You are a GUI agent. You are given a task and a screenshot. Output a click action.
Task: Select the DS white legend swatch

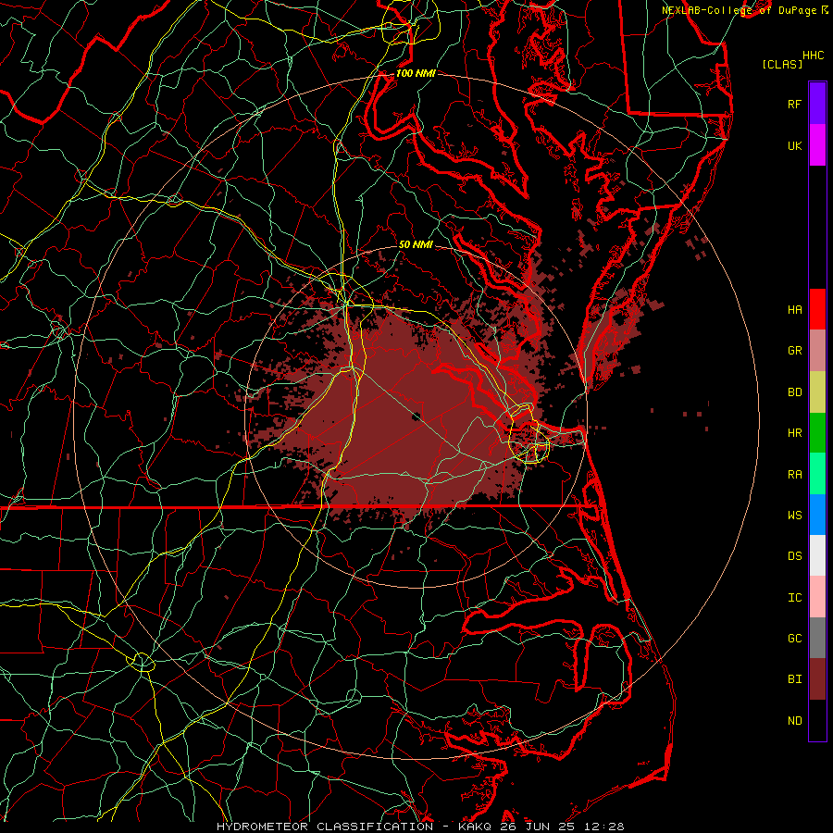pos(817,555)
